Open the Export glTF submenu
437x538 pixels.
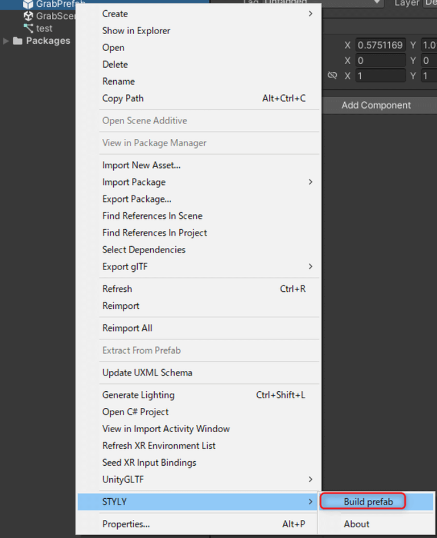[311, 266]
